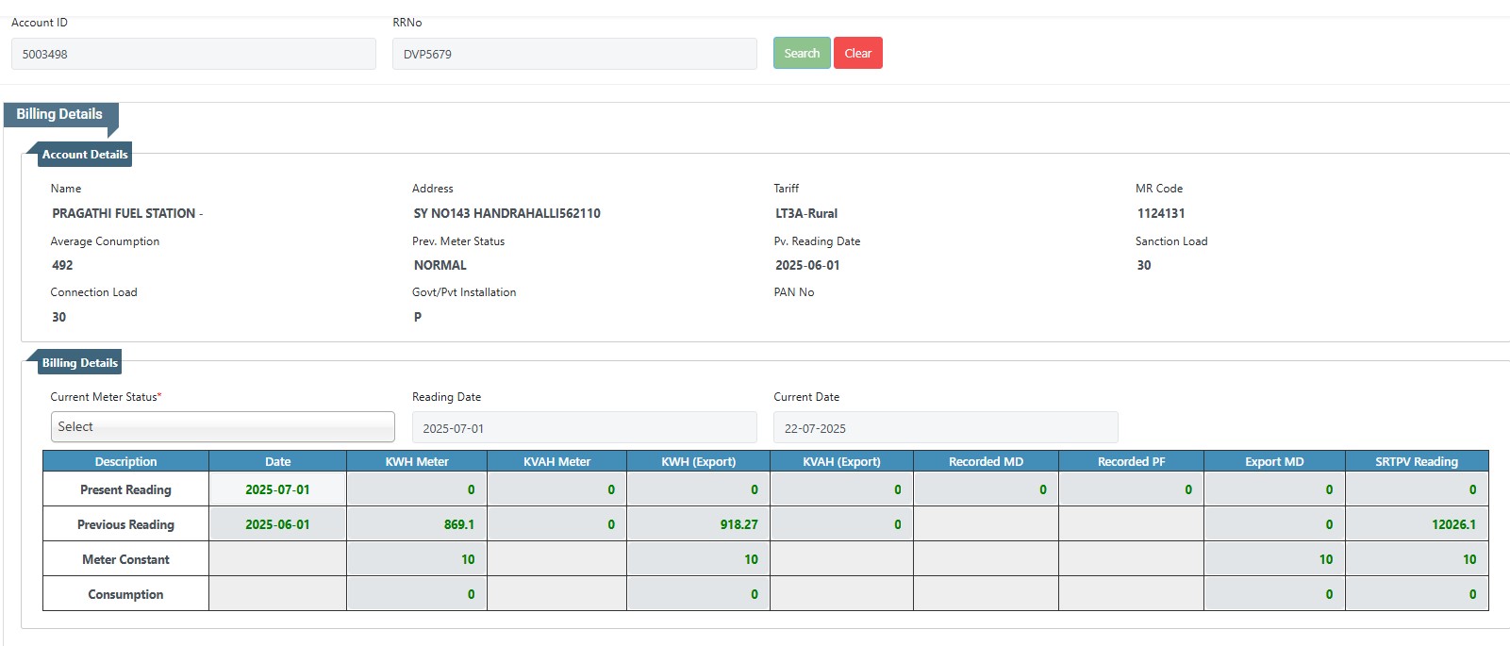The height and width of the screenshot is (646, 1510).
Task: Click Previous Reading SRTPV value 12026.1
Action: [x=1453, y=524]
